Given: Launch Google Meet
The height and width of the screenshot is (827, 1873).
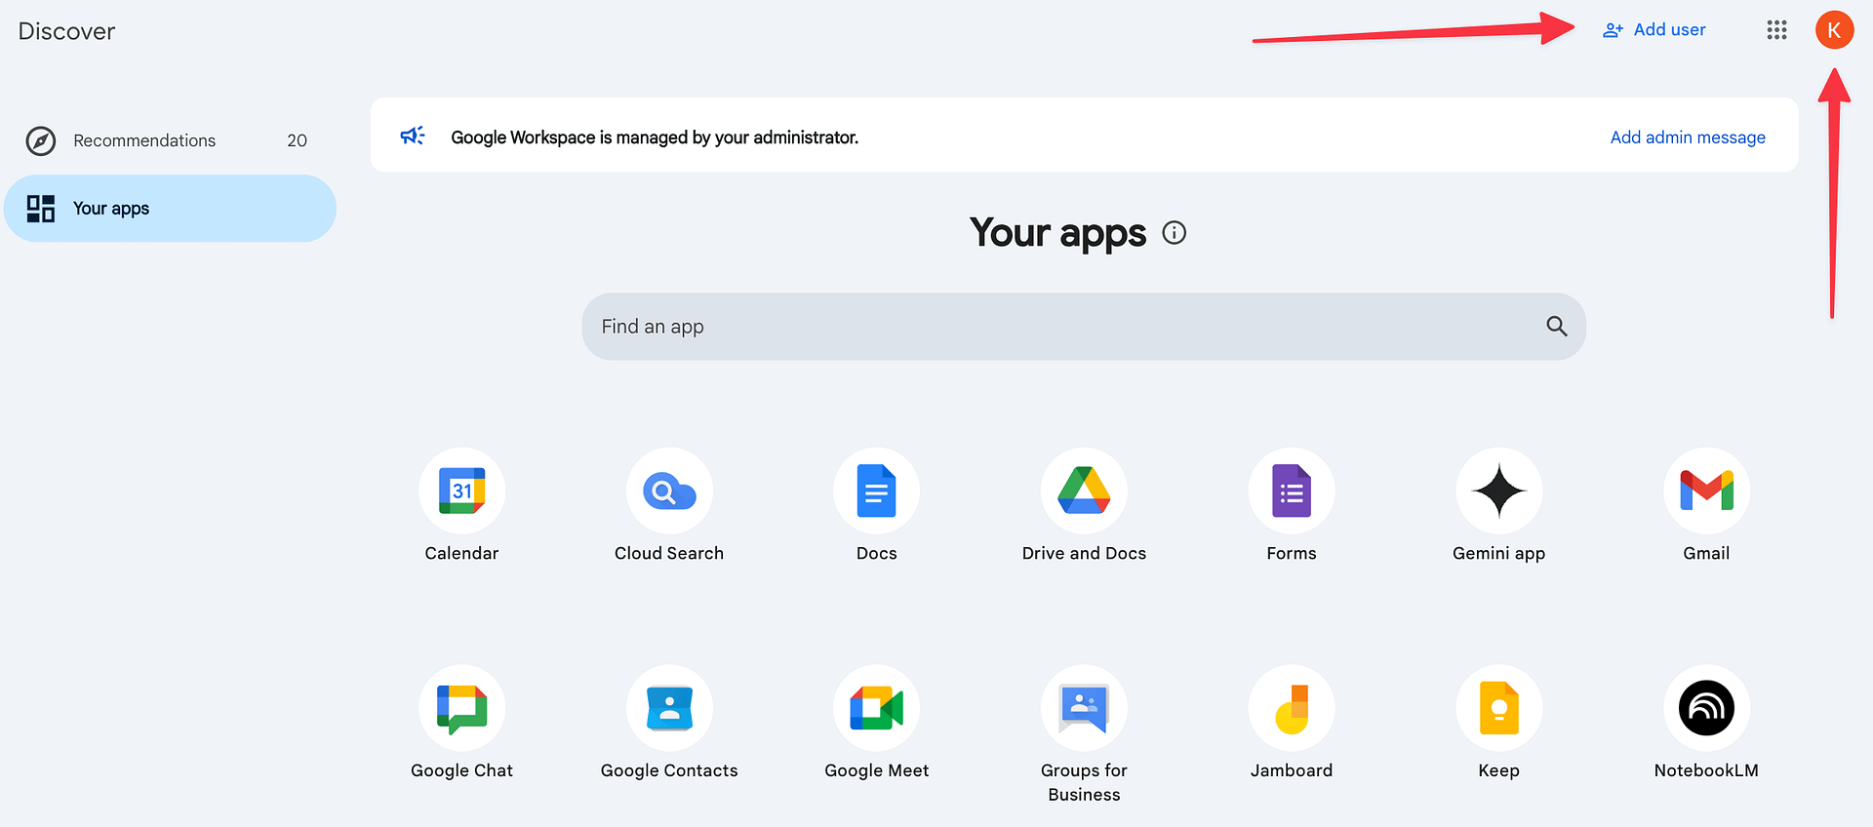Looking at the screenshot, I should coord(876,709).
